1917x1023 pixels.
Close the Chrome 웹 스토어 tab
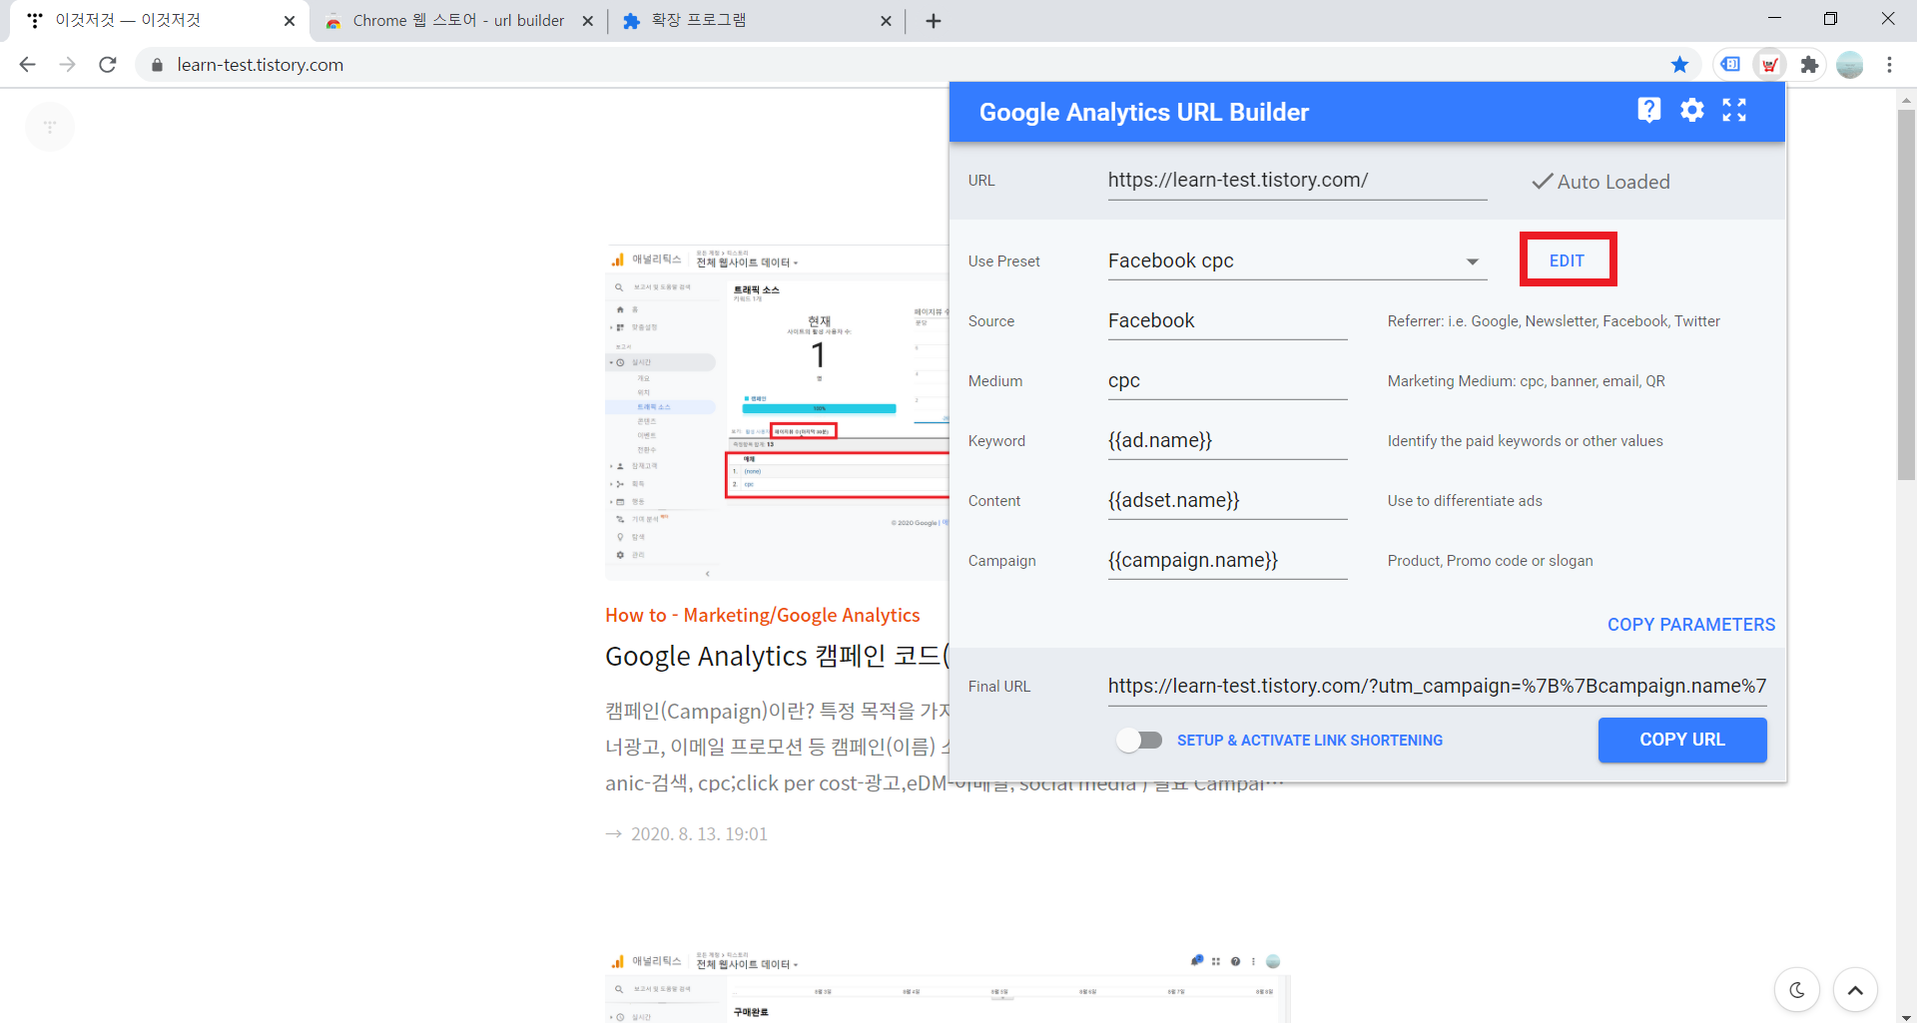tap(587, 21)
